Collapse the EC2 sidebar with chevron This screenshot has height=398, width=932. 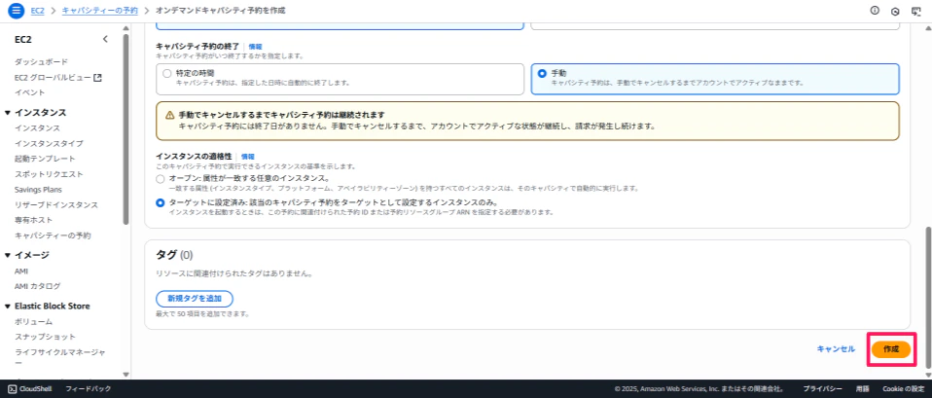[105, 39]
